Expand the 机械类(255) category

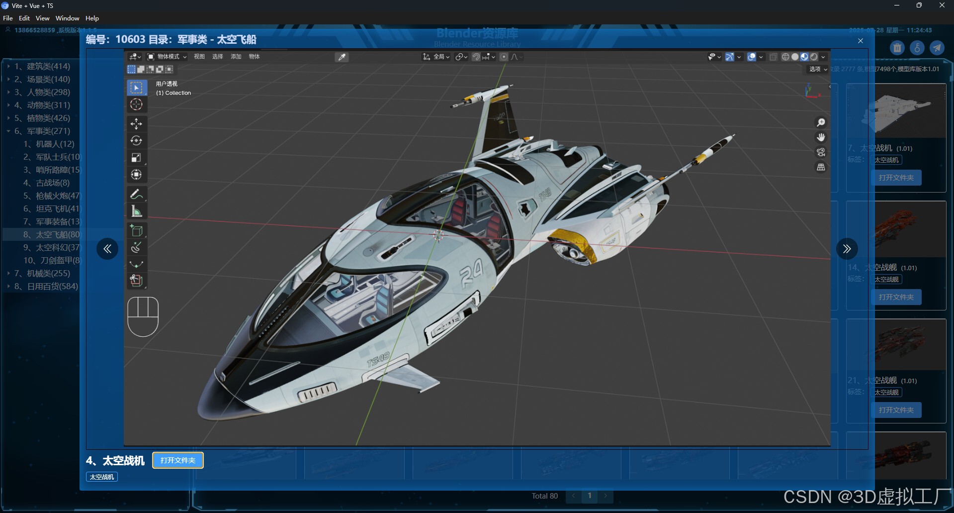(8, 273)
